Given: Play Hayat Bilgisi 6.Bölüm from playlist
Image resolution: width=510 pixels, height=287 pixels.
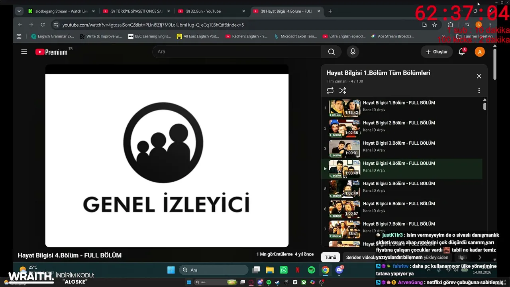Looking at the screenshot, I should pos(402,209).
